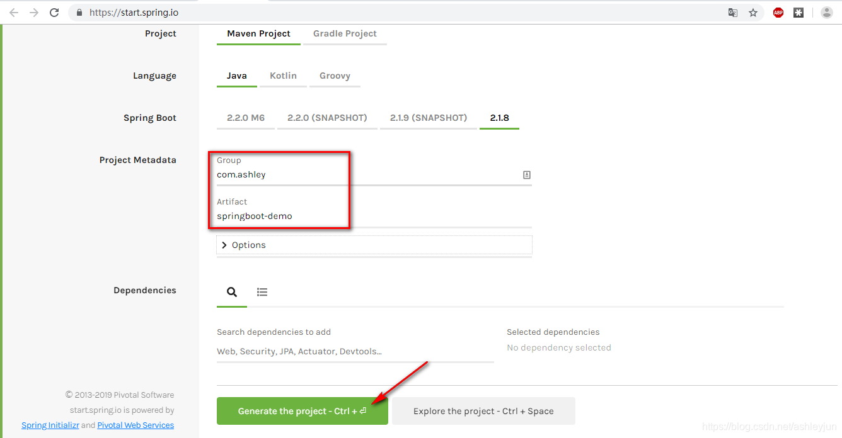Open the Spring Initializr link

click(x=50, y=425)
